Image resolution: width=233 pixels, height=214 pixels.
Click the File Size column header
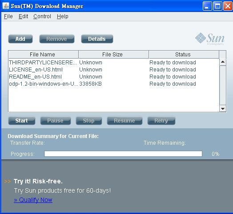pyautogui.click(x=114, y=55)
